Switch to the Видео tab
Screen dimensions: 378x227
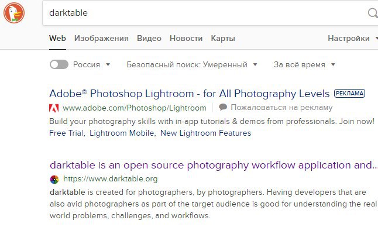(x=149, y=38)
